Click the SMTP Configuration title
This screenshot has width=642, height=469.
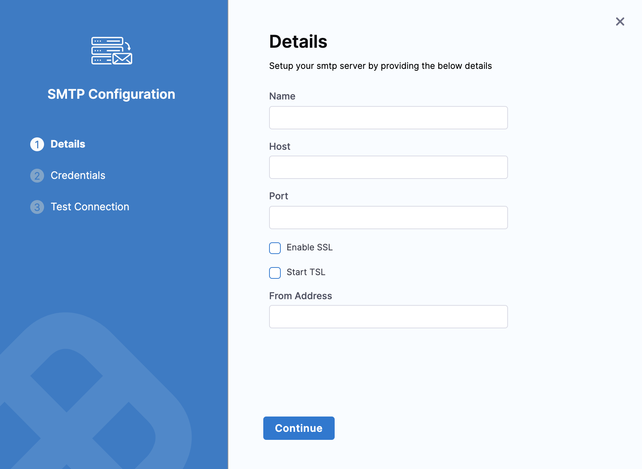point(111,94)
